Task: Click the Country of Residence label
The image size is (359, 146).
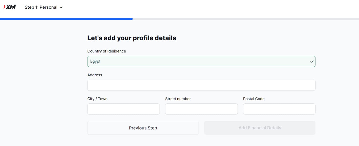Action: coord(106,51)
